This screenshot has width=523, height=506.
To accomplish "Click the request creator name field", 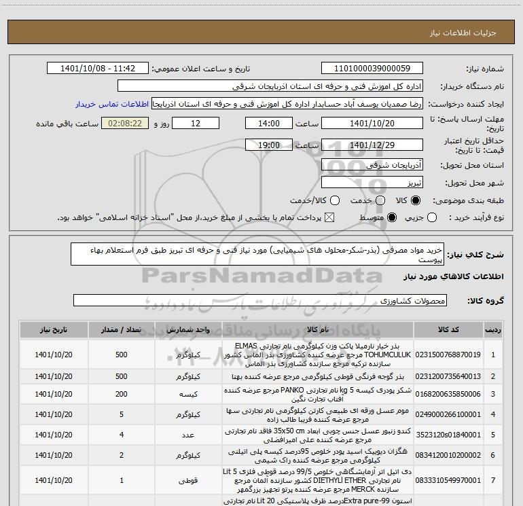I will (x=287, y=104).
